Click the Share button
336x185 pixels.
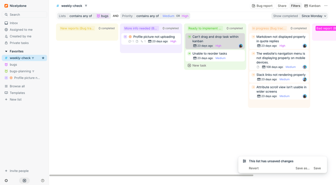(x=282, y=6)
